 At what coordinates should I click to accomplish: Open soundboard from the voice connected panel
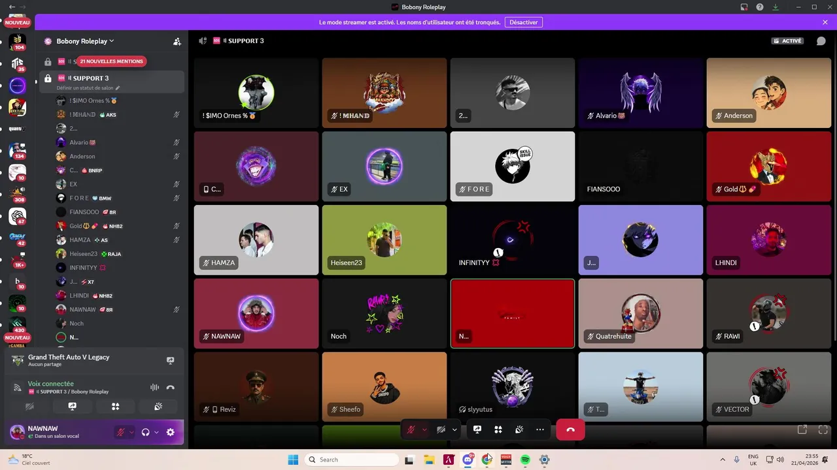coord(158,406)
